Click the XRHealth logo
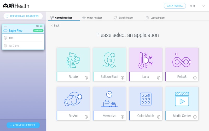Image resolution: width=209 pixels, height=131 pixels. tap(16, 6)
